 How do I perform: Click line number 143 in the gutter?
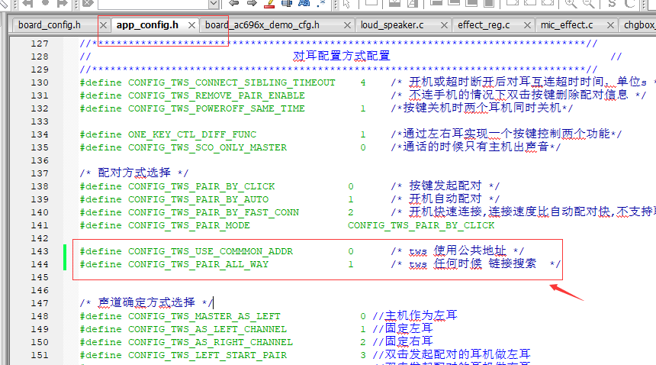click(40, 251)
